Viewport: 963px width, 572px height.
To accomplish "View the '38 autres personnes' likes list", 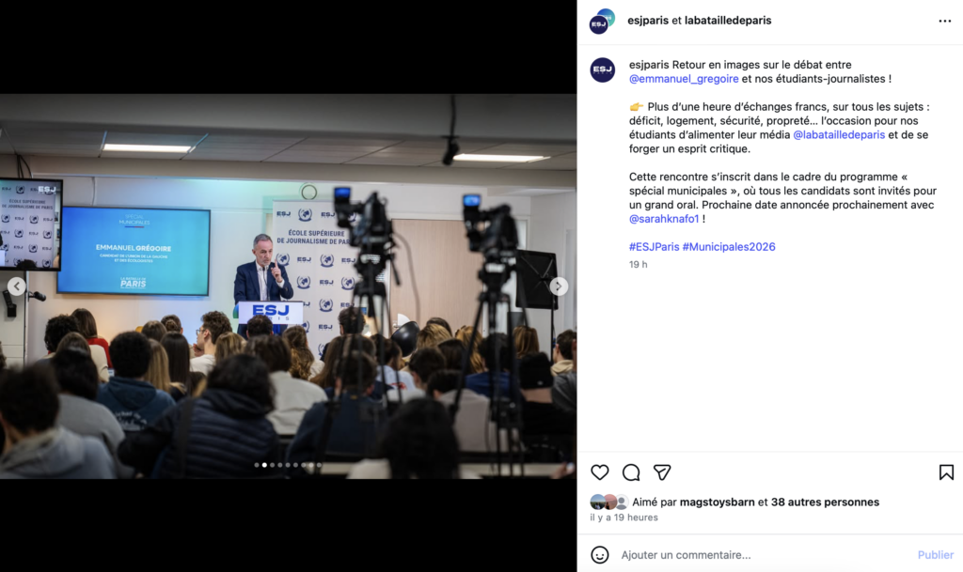I will 825,502.
